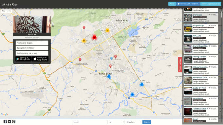Open the Google Play download badge

[x=24, y=59]
